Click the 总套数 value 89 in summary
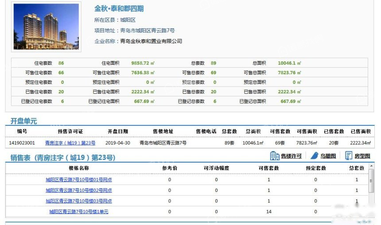This screenshot has width=381, height=225. point(214,63)
